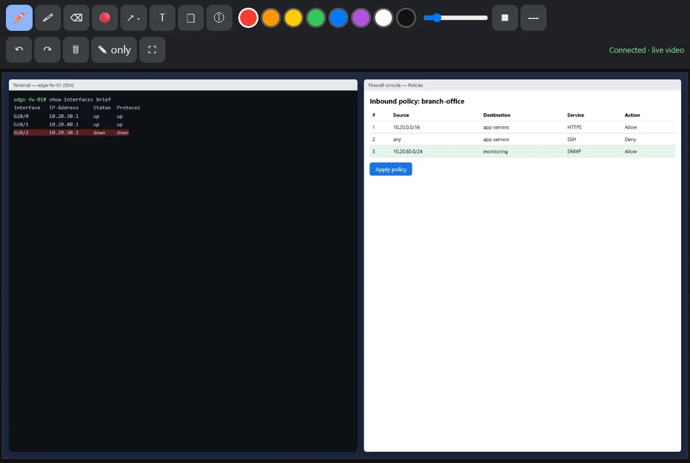The height and width of the screenshot is (463, 690).
Task: Select the pencil drawing tool
Action: pyautogui.click(x=19, y=18)
